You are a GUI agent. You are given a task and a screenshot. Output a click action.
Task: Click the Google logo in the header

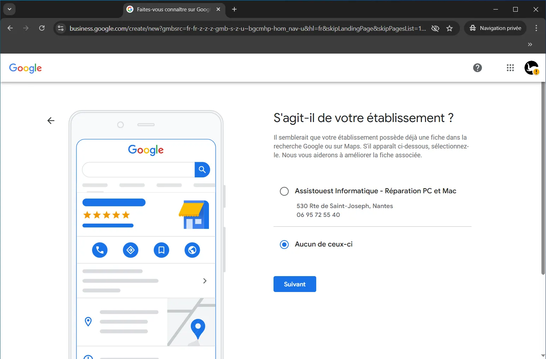tap(25, 68)
